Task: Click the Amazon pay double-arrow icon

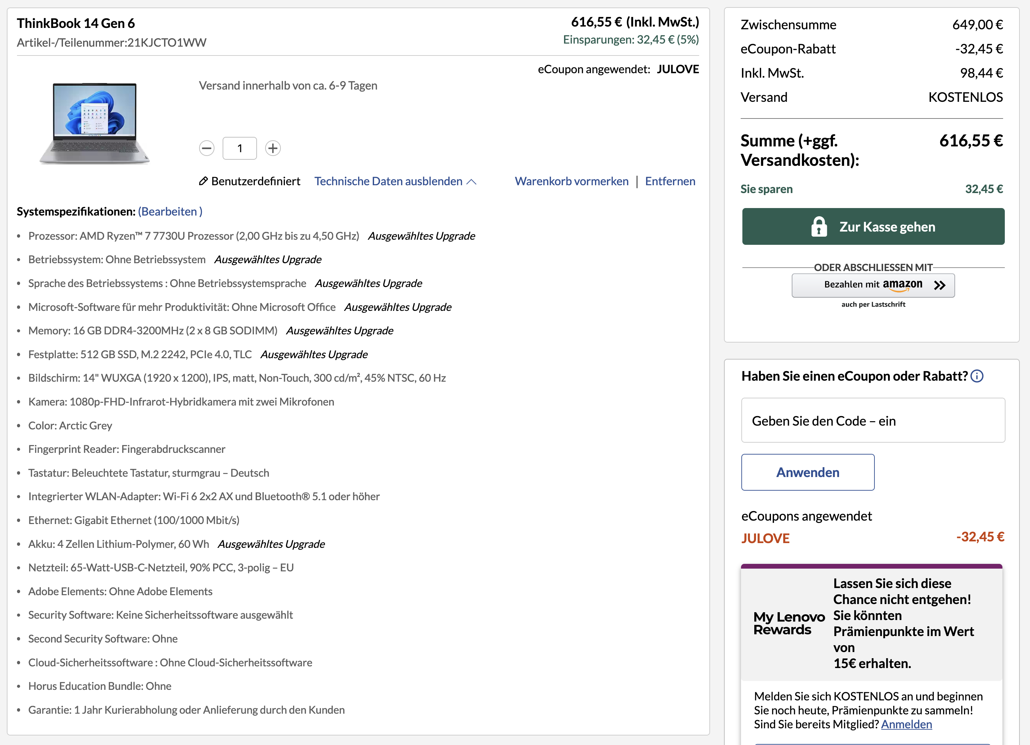Action: pos(939,285)
